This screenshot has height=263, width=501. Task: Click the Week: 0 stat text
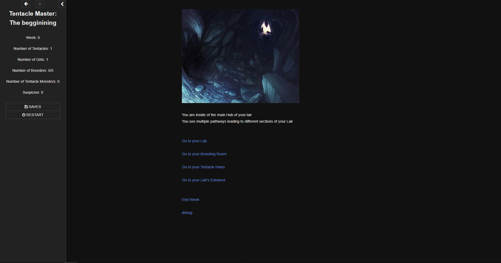(33, 38)
